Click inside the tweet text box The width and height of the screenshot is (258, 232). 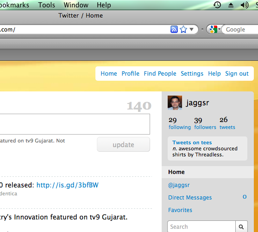[x=75, y=124]
